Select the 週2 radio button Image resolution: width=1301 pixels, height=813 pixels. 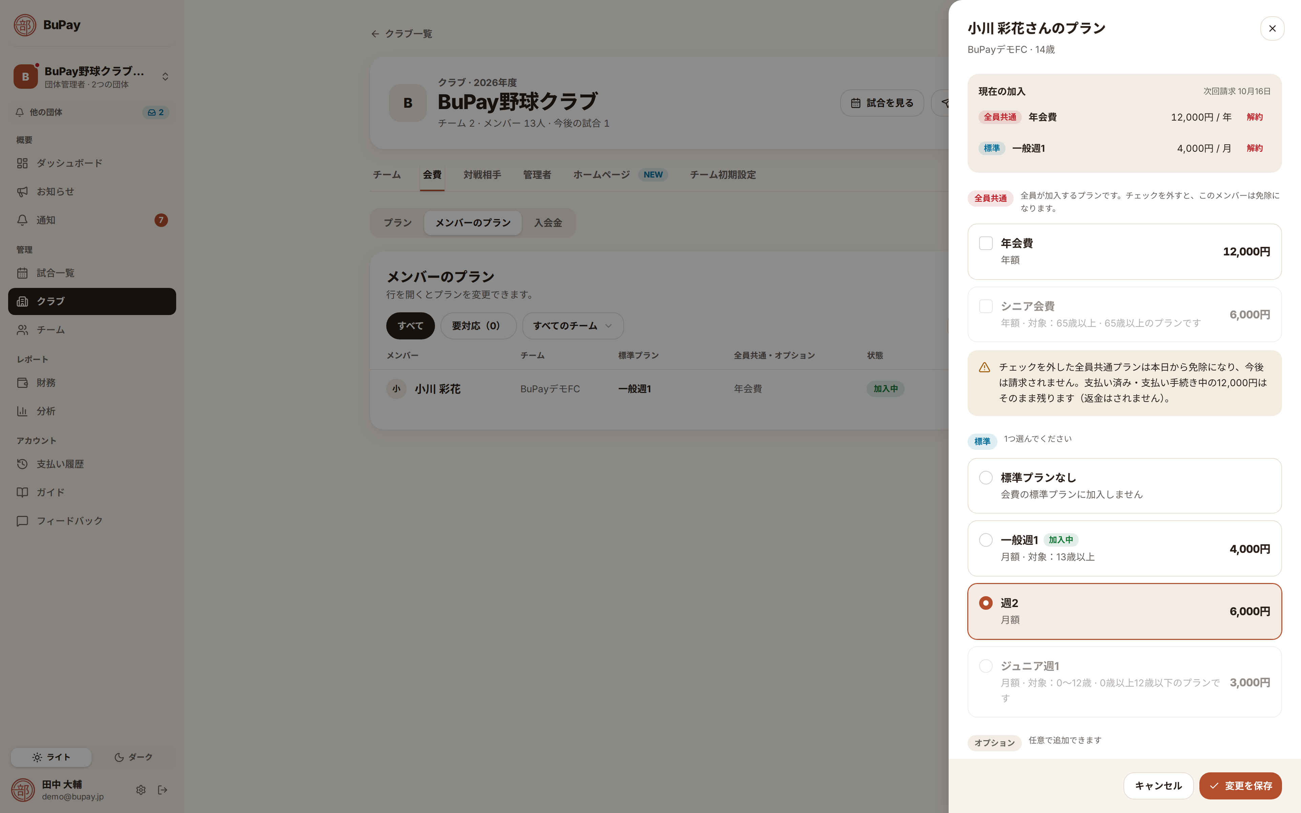click(986, 603)
